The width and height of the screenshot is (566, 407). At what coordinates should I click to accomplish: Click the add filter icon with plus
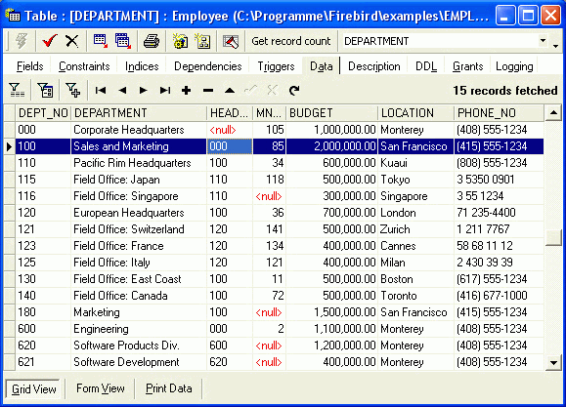(73, 90)
